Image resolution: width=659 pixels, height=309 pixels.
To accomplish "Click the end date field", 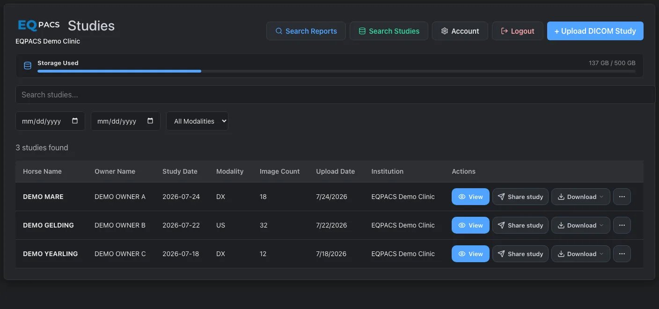I will click(x=125, y=121).
